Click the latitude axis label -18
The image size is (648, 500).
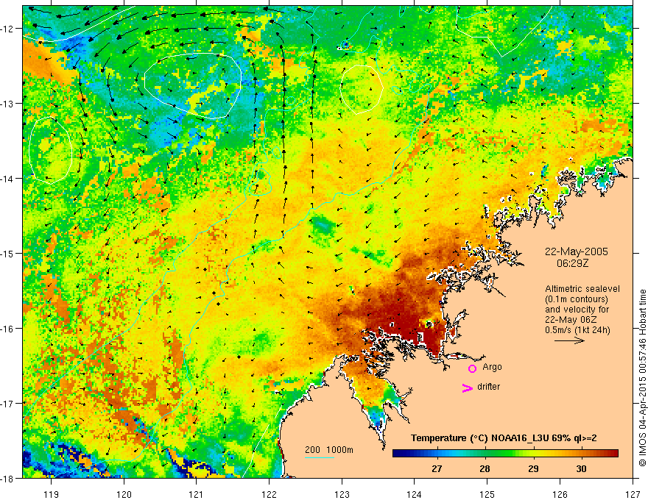pyautogui.click(x=8, y=478)
